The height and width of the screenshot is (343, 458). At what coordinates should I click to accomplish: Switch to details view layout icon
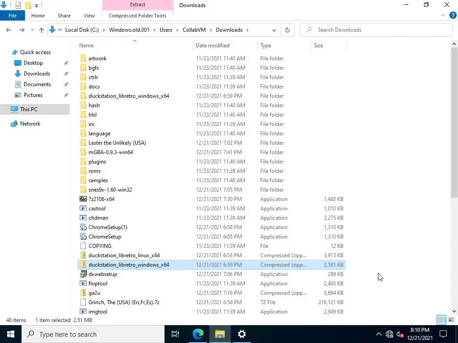click(x=441, y=320)
